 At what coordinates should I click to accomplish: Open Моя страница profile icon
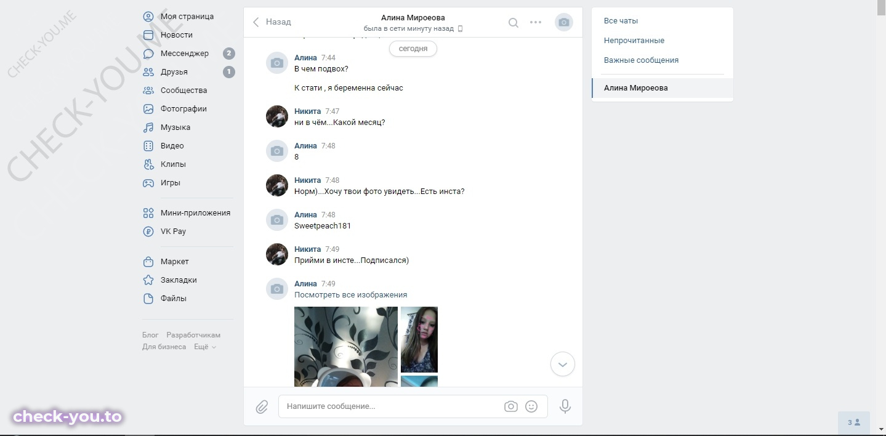(148, 17)
